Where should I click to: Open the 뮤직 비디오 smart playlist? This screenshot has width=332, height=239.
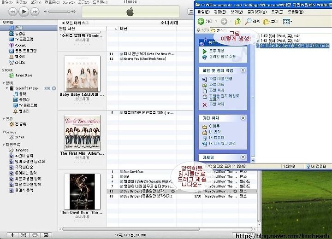[21, 167]
